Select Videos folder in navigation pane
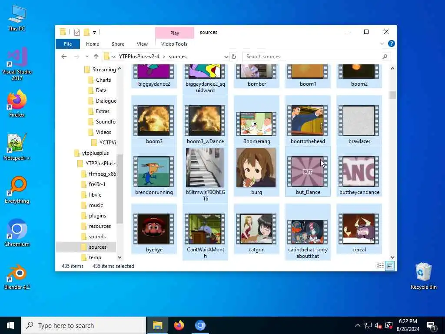Image resolution: width=445 pixels, height=334 pixels. tap(100, 132)
